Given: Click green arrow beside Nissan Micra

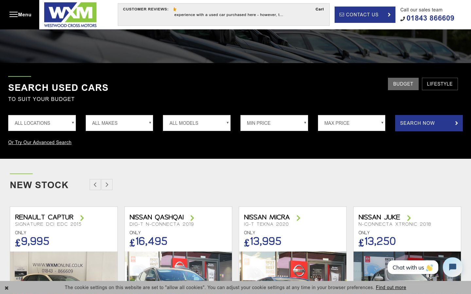Looking at the screenshot, I should point(298,218).
